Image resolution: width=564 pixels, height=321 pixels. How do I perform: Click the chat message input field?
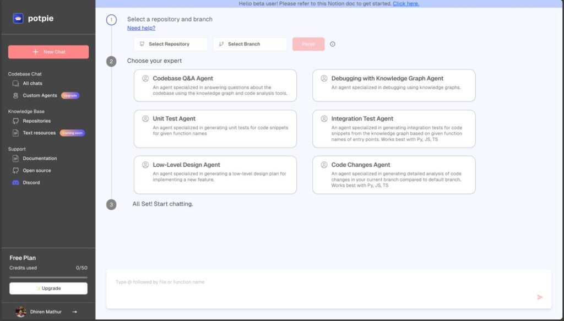point(329,289)
